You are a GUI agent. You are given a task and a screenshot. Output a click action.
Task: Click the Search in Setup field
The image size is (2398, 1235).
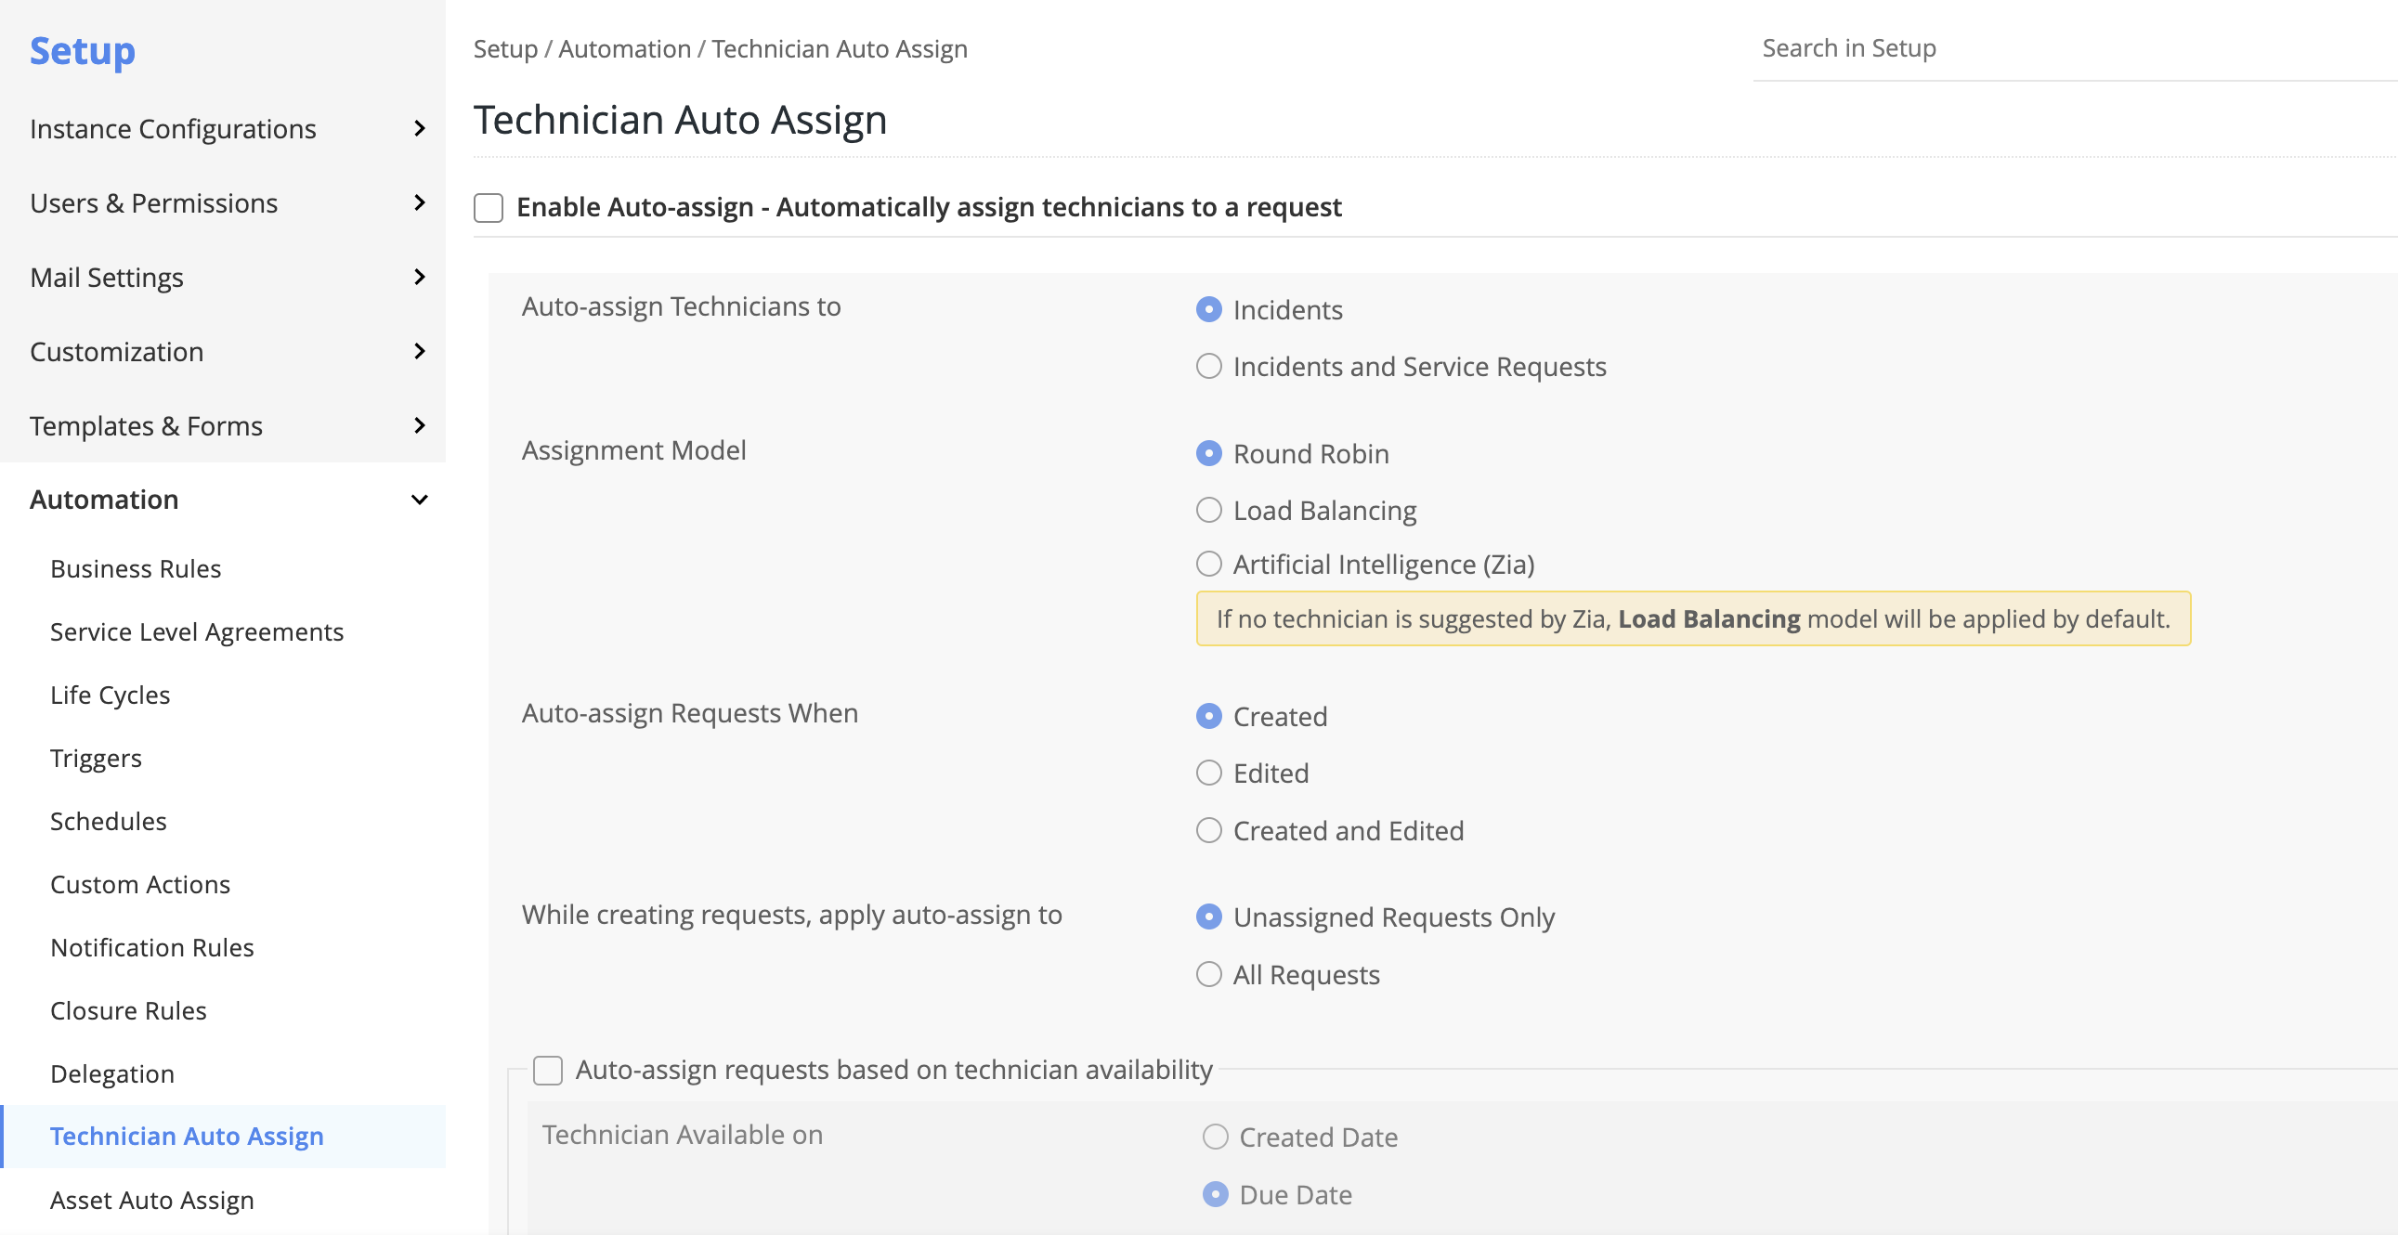coord(1955,47)
